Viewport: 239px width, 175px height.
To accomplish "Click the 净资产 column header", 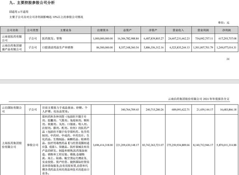I will 153,30.
